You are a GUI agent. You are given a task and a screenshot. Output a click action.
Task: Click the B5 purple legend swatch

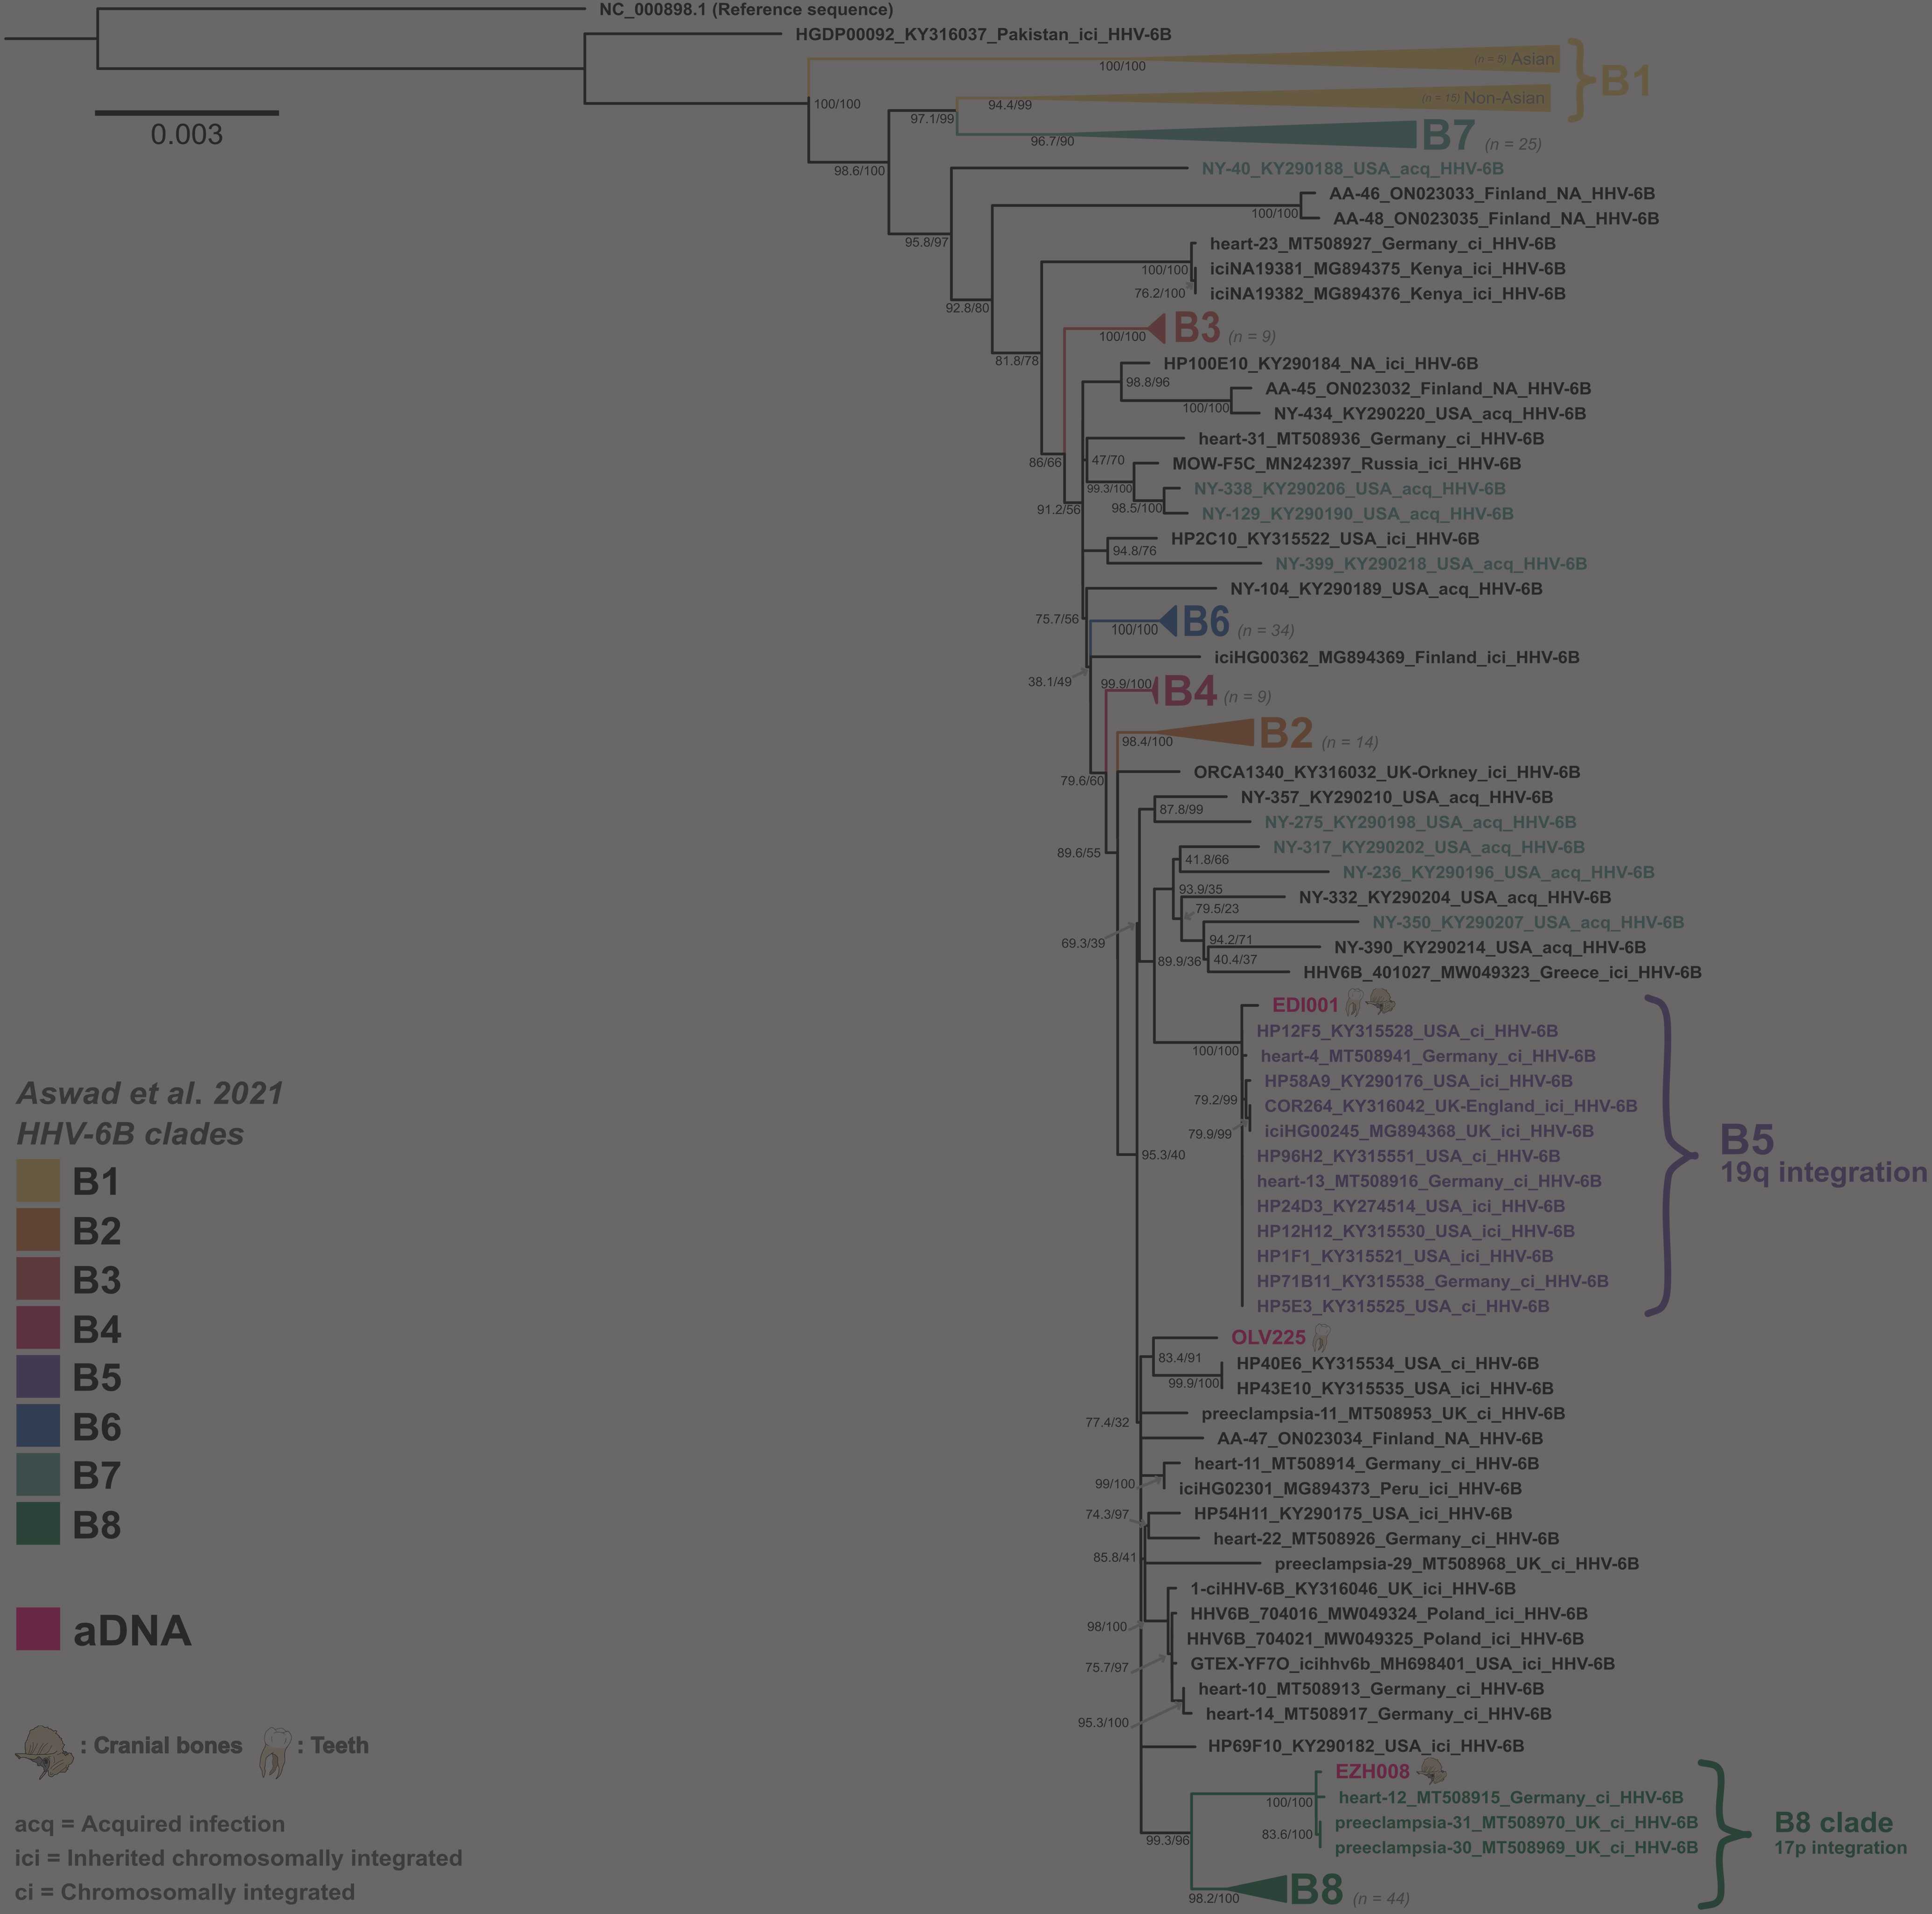click(38, 1377)
